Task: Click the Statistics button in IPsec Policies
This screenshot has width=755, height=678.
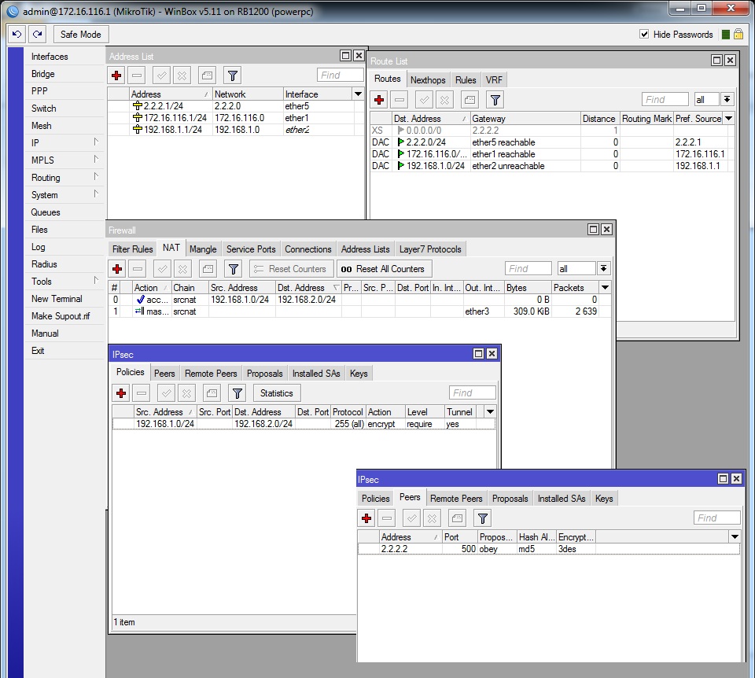Action: coord(276,392)
